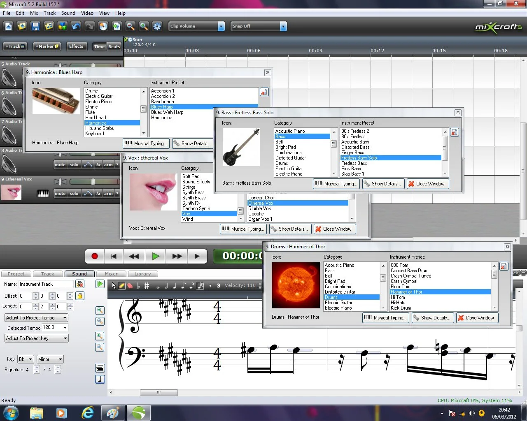This screenshot has height=421, width=527.
Task: Select the pencil tool in notation toolbar
Action: tap(122, 285)
